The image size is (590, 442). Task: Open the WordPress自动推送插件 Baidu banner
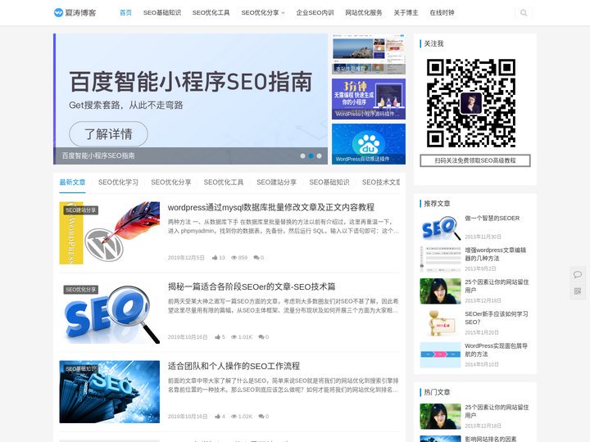[369, 144]
